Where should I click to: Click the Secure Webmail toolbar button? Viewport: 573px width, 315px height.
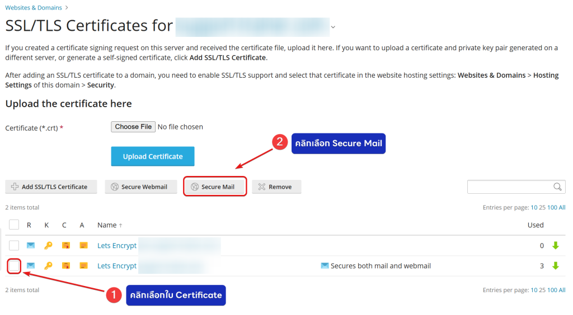click(x=139, y=187)
